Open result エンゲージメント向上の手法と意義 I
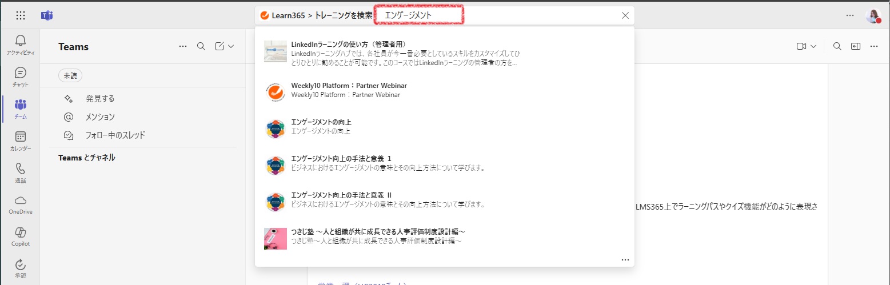This screenshot has height=285, width=890. pos(445,163)
